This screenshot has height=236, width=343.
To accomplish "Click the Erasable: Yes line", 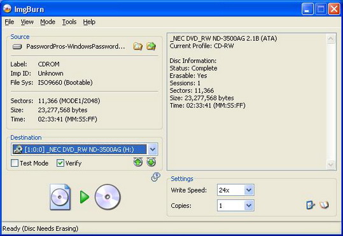I will pos(188,76).
